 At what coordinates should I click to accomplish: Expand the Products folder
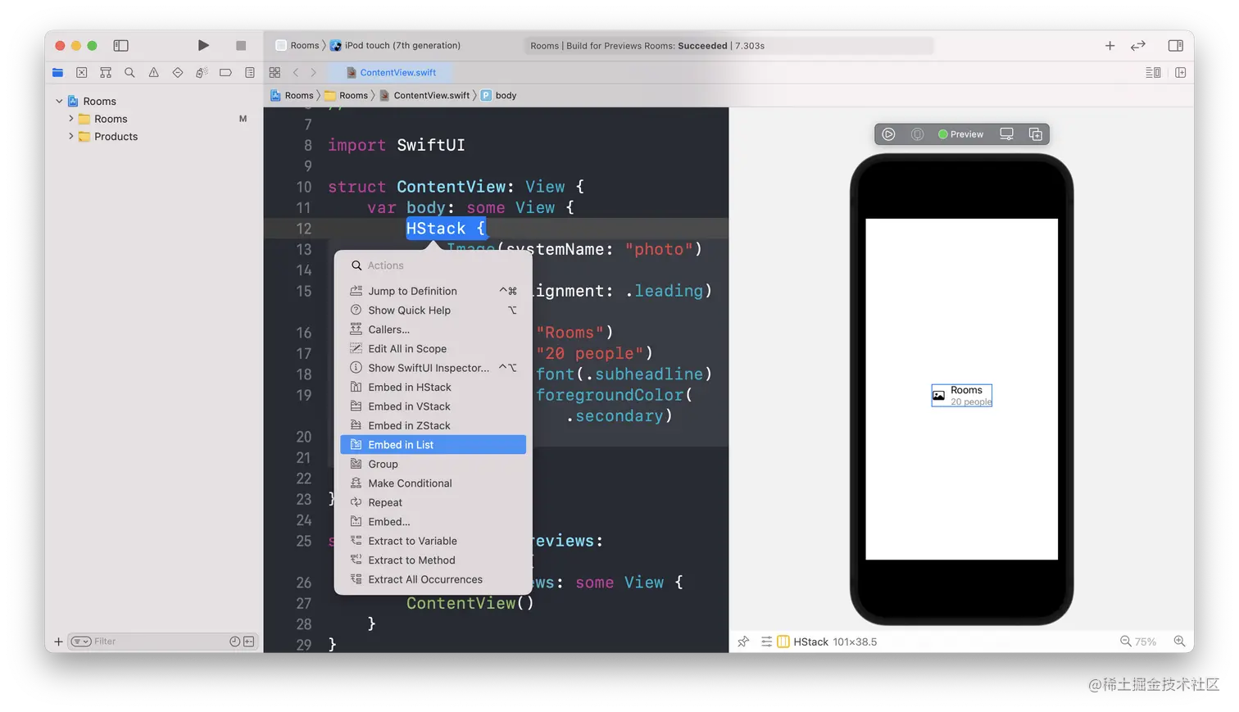click(71, 136)
